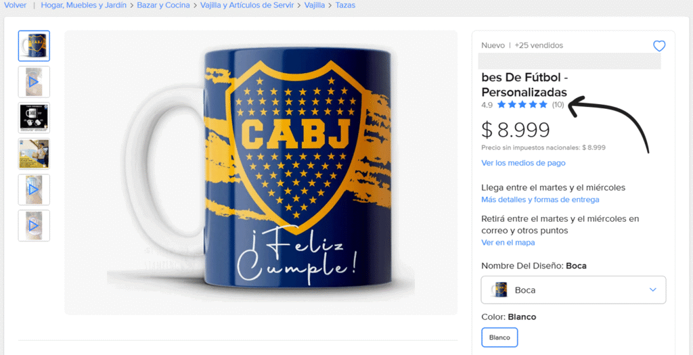The image size is (693, 355).
Task: Open the Nombre Del Diseño combo box
Action: 573,289
